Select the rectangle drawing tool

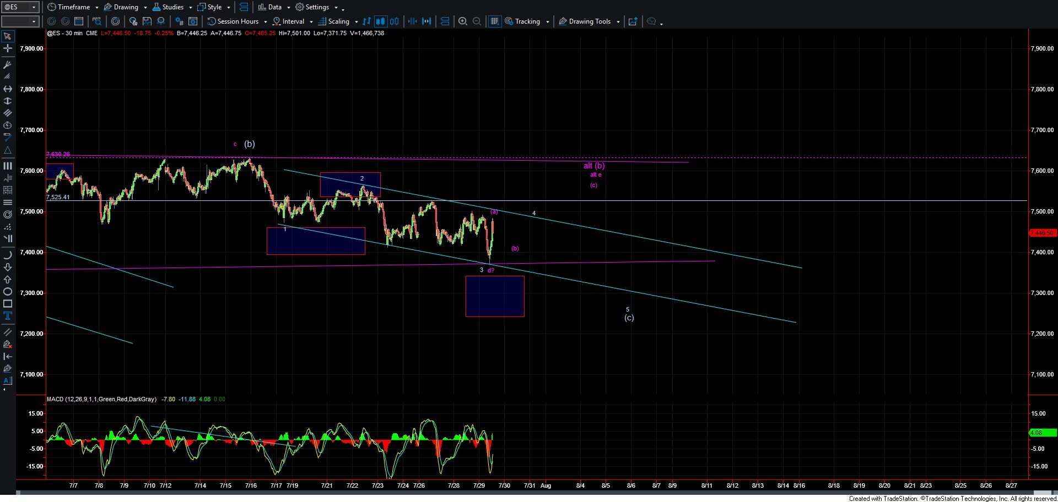click(x=8, y=303)
